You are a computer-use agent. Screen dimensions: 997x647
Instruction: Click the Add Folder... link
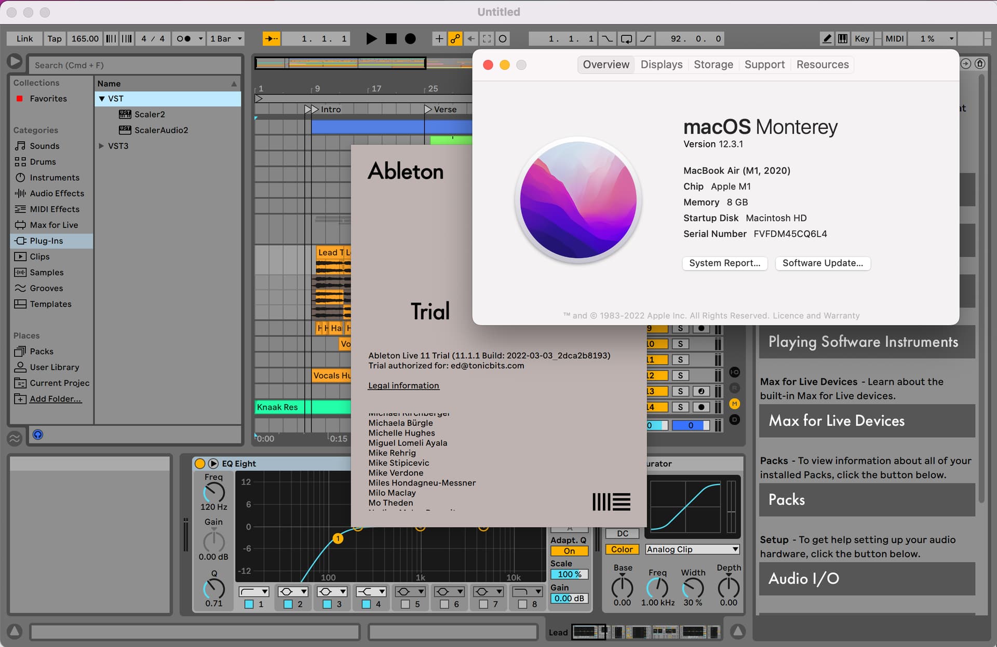56,399
